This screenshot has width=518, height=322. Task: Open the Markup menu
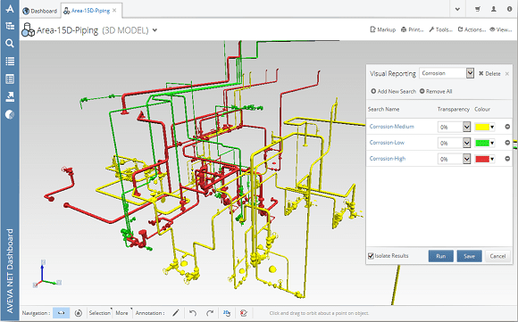click(382, 29)
